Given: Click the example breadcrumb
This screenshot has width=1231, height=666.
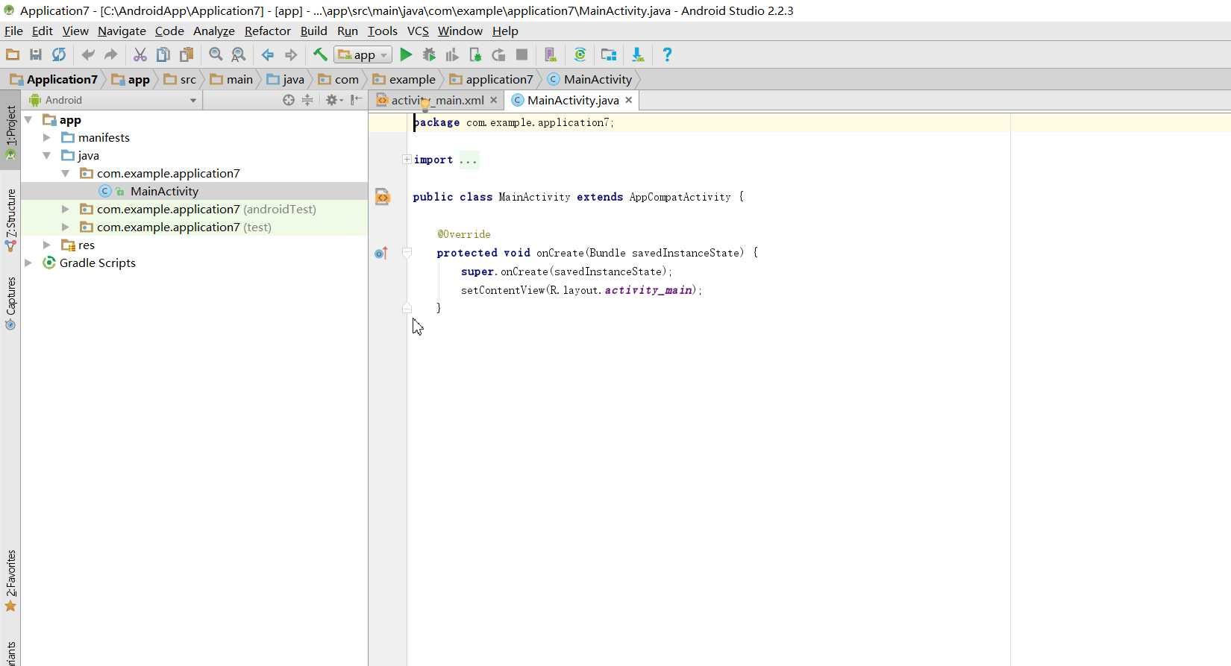Looking at the screenshot, I should 404,79.
